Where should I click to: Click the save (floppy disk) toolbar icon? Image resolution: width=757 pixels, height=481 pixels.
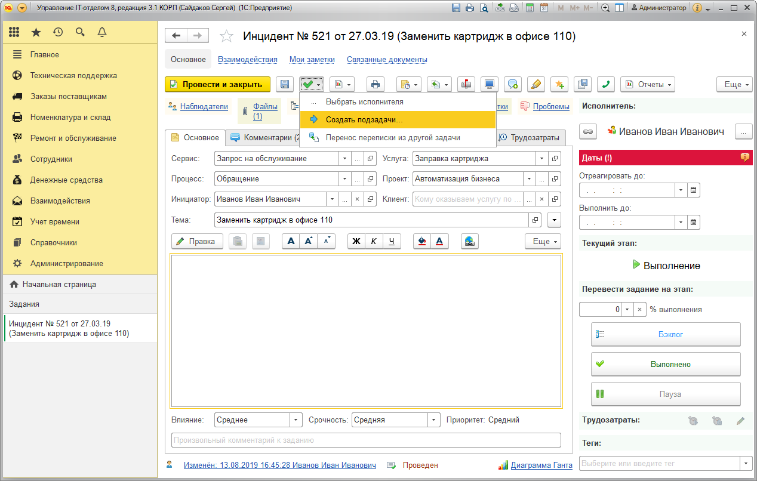[285, 85]
